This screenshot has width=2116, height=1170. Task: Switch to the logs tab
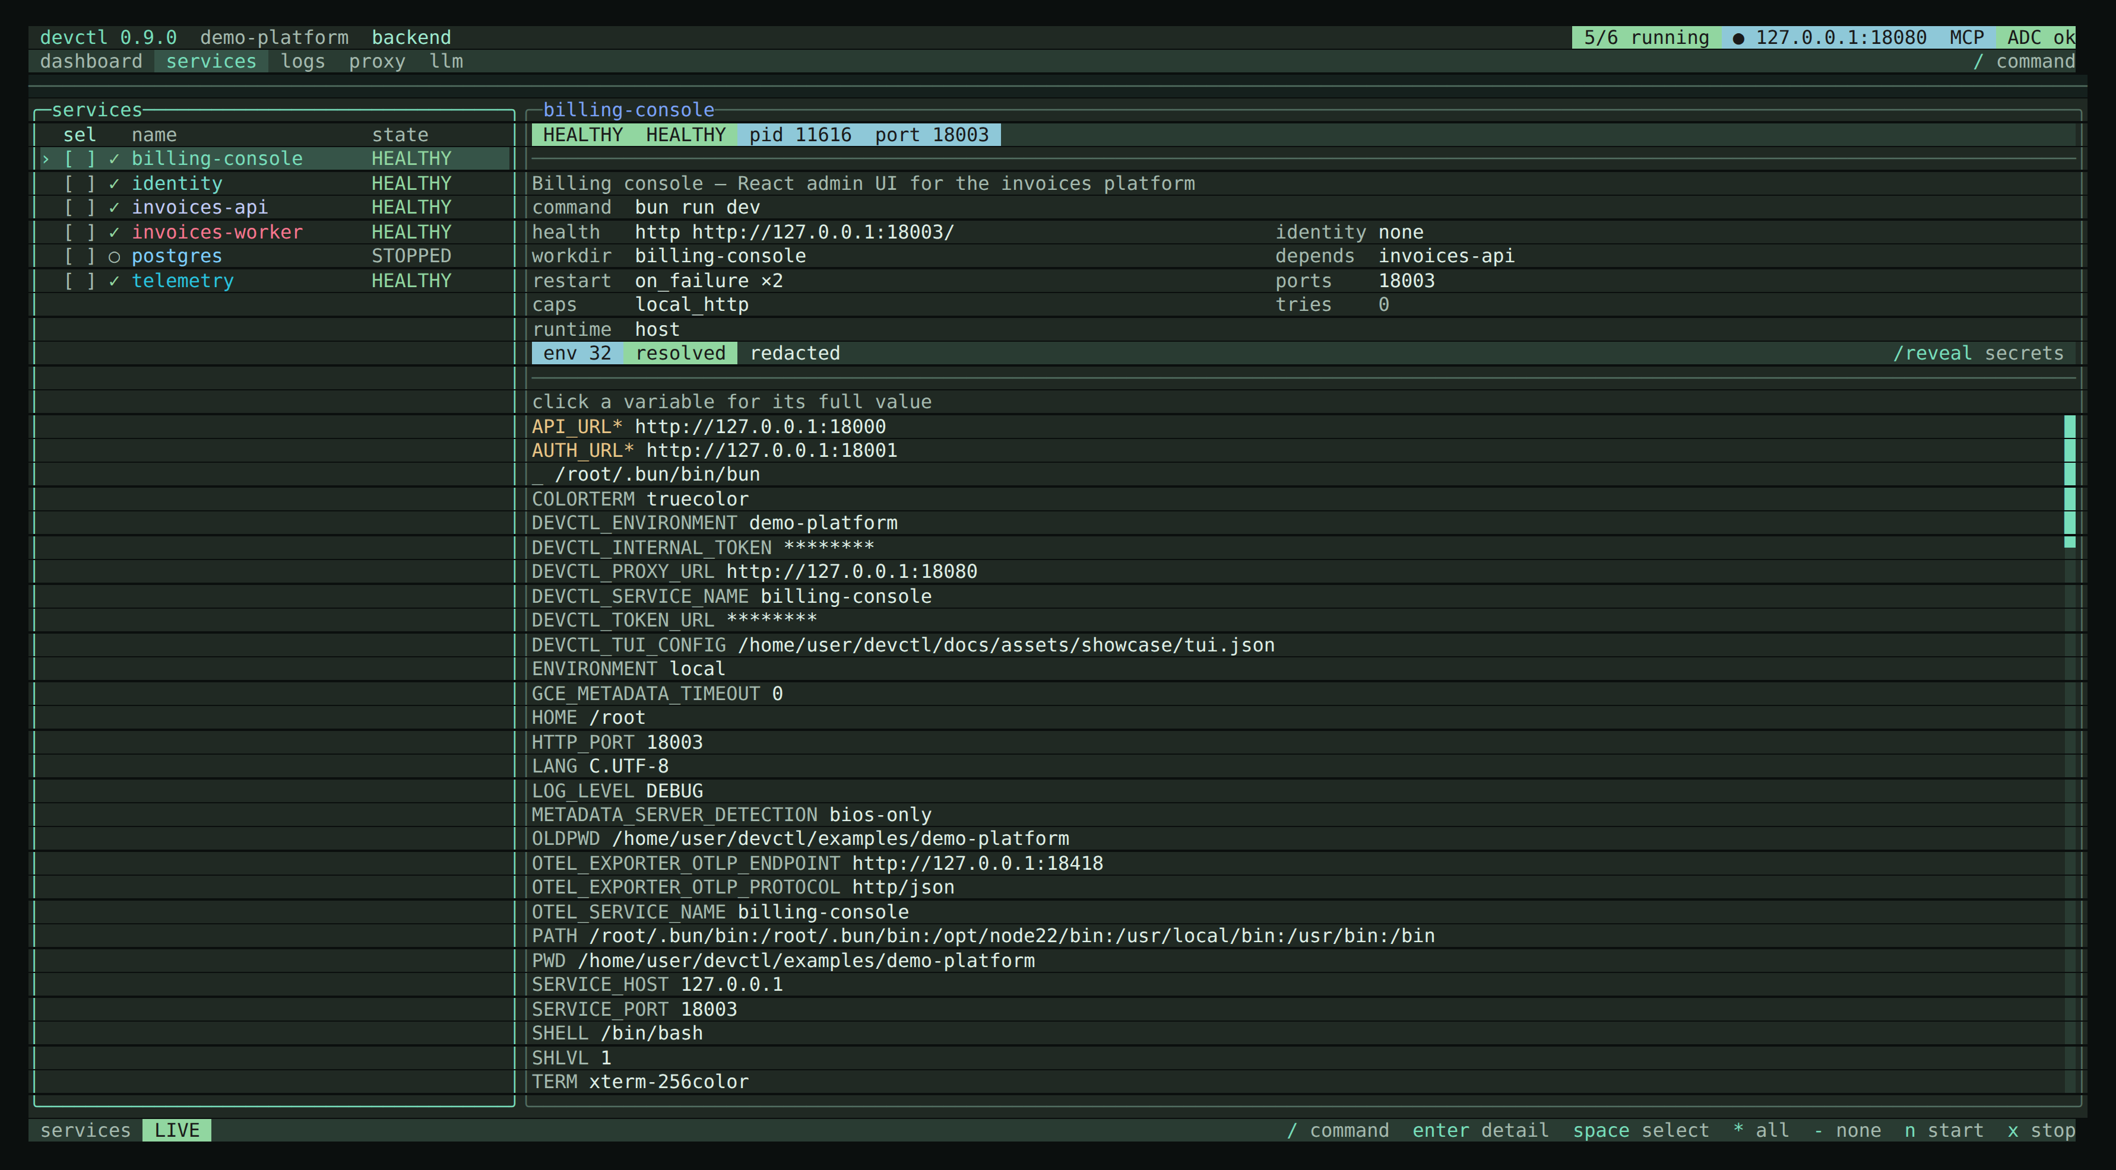click(303, 62)
